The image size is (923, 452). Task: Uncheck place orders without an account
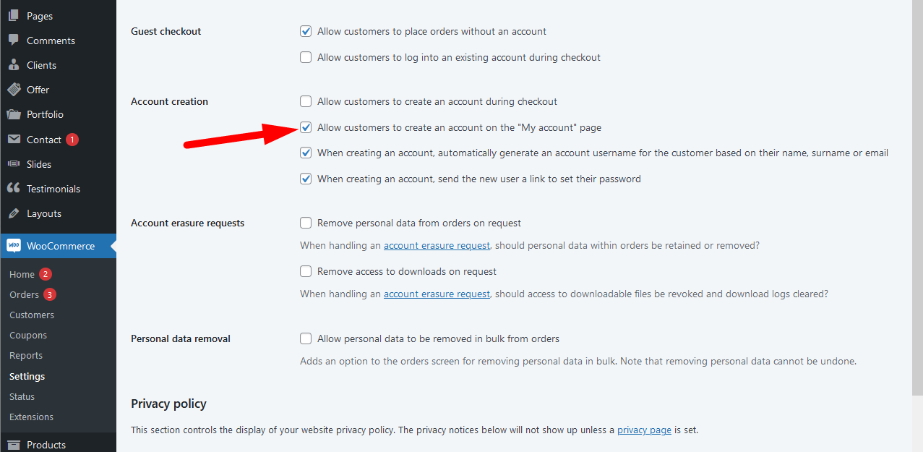click(x=306, y=31)
